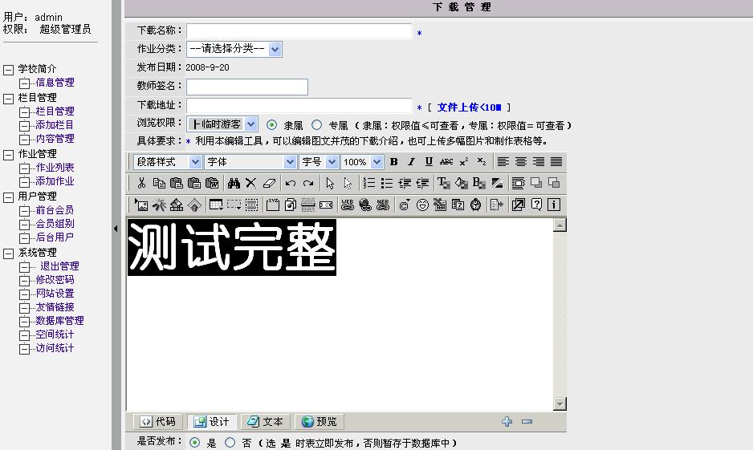Choose 否 for 是否发布
Screen dimensions: 753x450
pos(230,442)
